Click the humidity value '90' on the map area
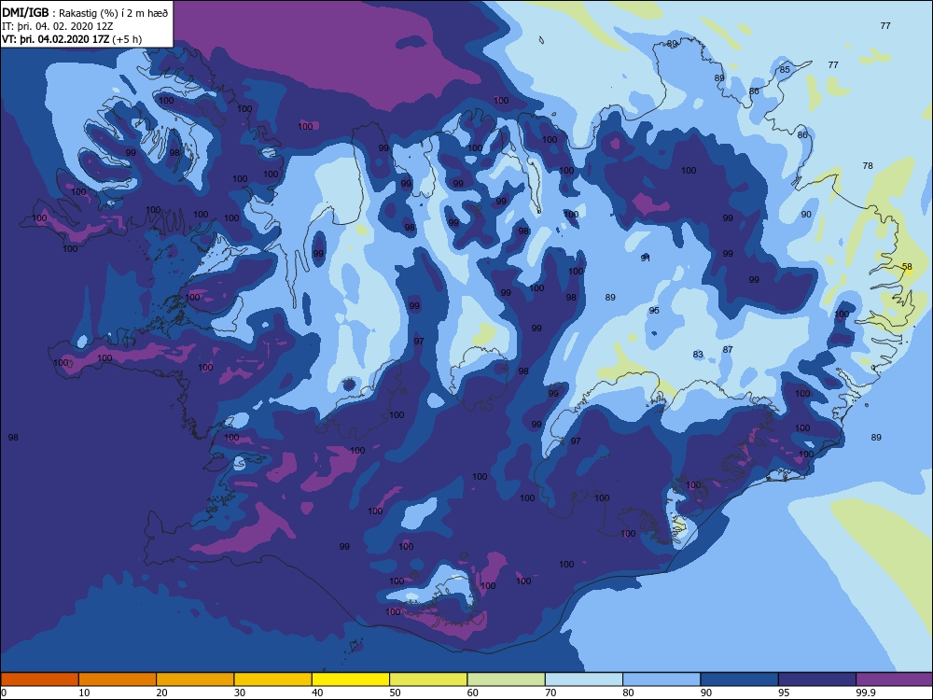 (806, 215)
